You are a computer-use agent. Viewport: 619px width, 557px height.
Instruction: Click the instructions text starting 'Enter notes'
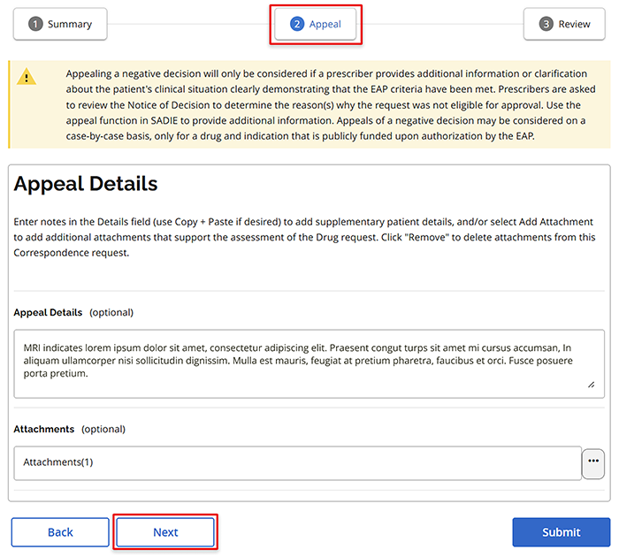[x=304, y=237]
